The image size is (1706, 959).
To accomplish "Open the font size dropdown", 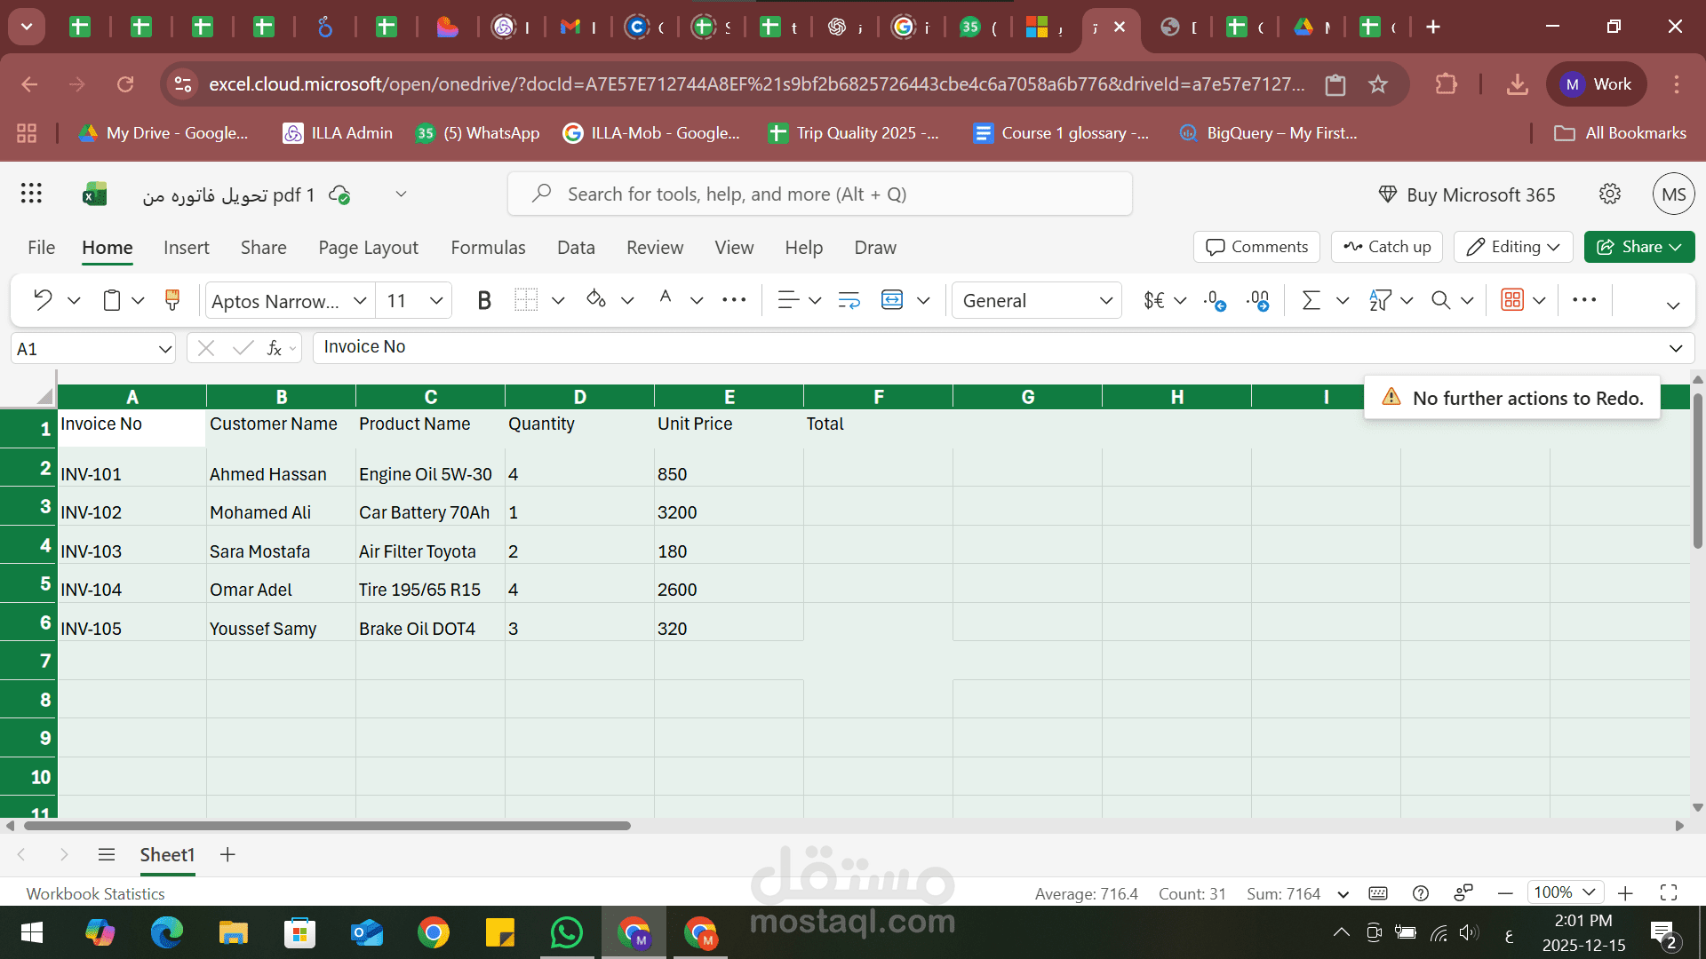I will 435,300.
